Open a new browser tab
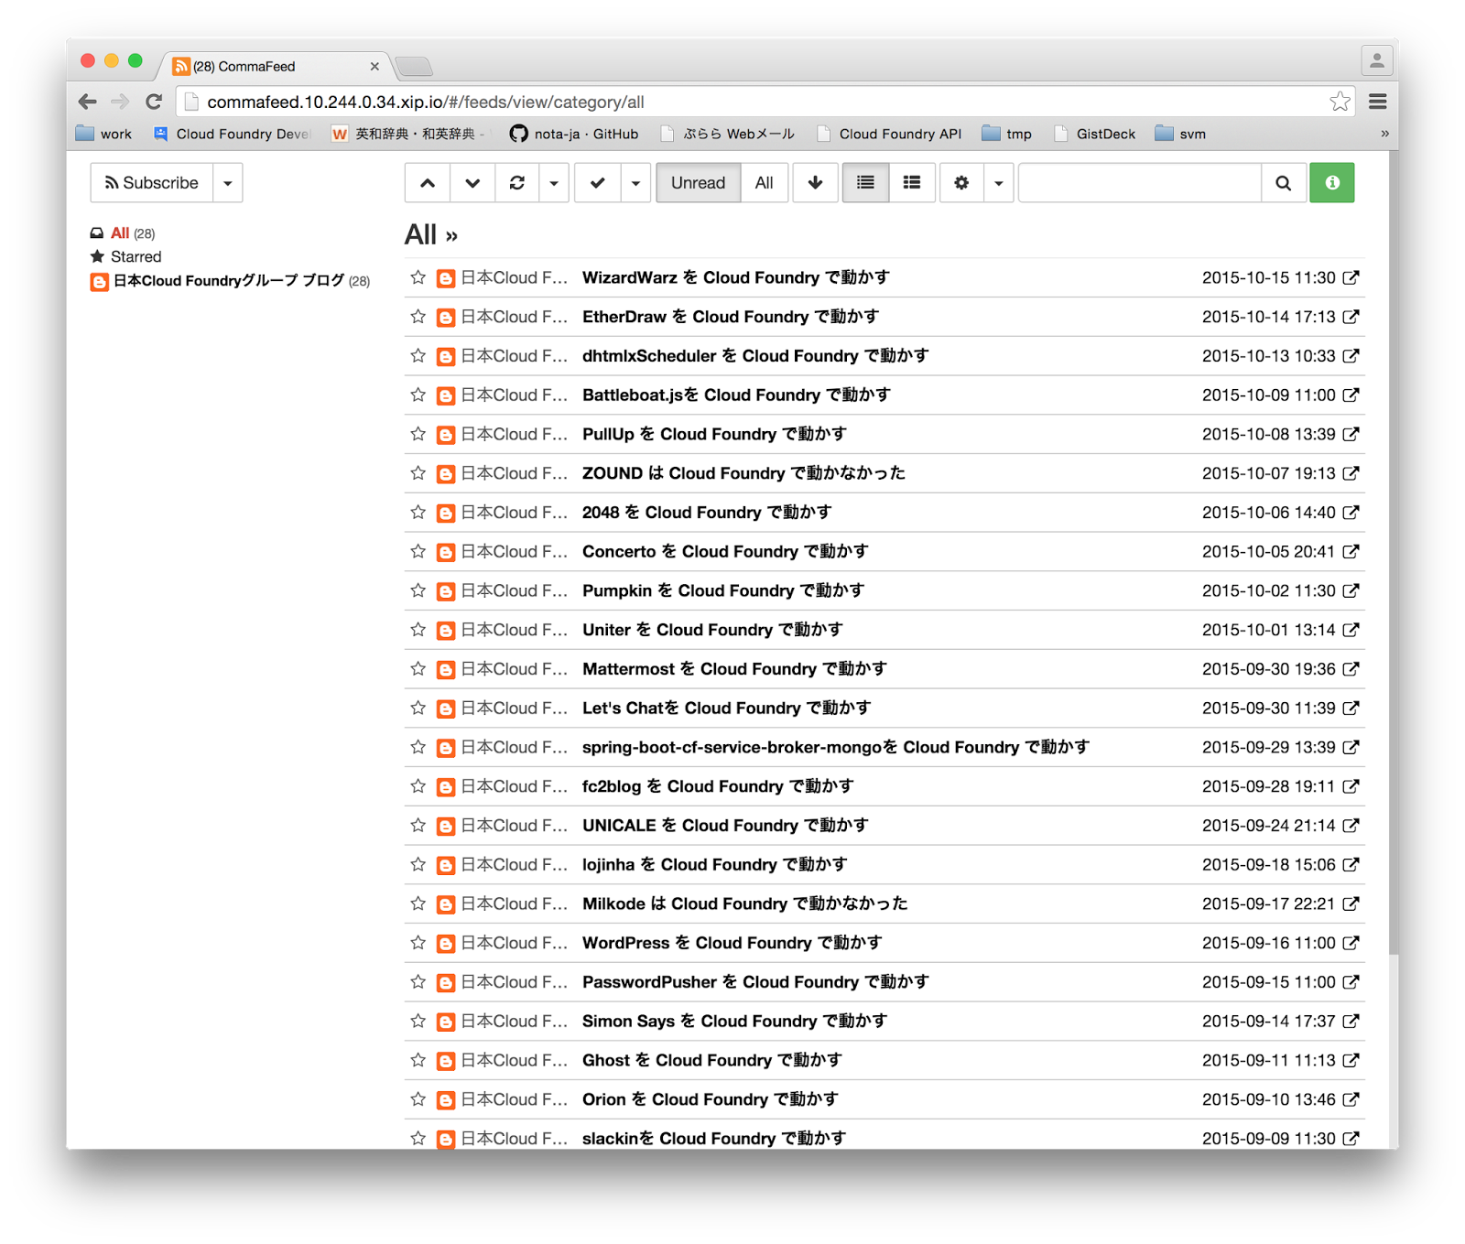 414,67
